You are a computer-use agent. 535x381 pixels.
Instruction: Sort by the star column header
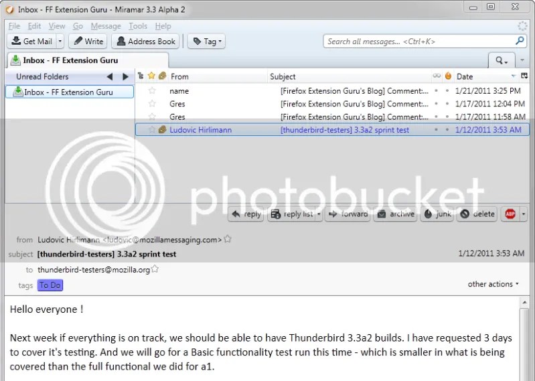point(151,76)
